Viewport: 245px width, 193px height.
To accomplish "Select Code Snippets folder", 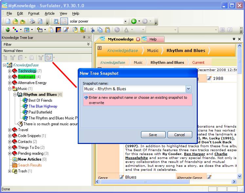I will (30, 136).
